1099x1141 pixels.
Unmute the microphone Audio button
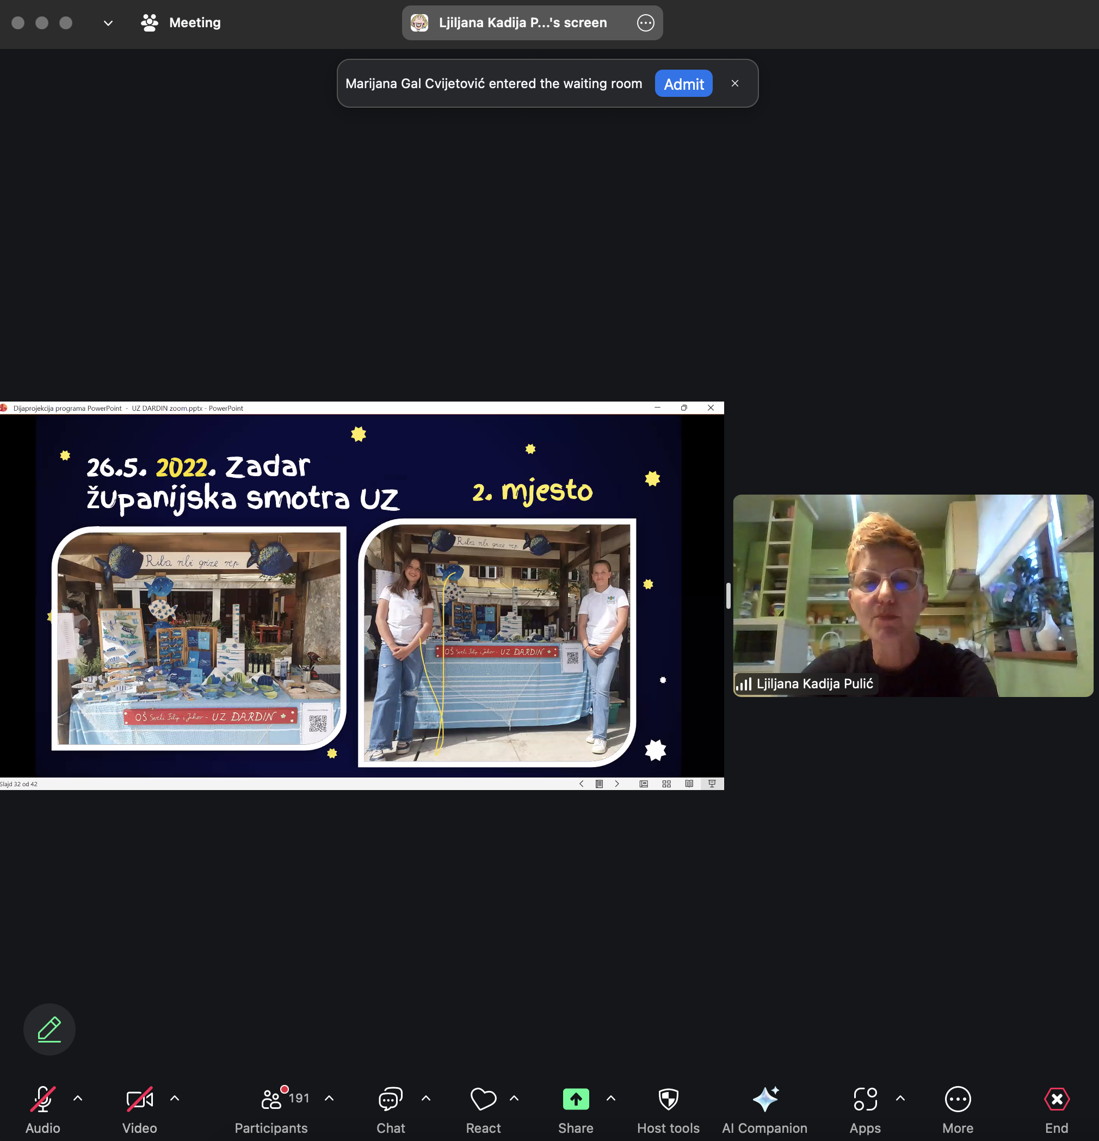(x=42, y=1099)
